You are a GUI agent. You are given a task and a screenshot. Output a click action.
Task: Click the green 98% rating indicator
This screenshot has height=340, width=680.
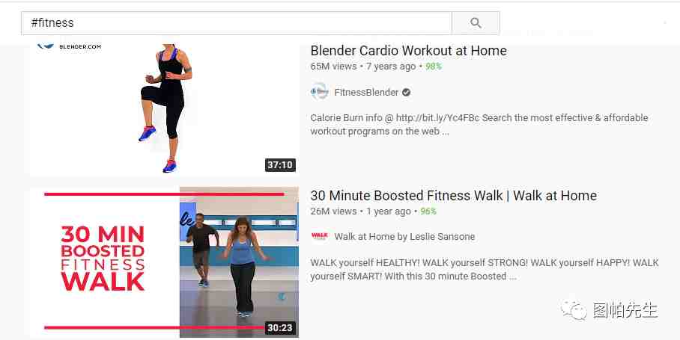tap(434, 67)
